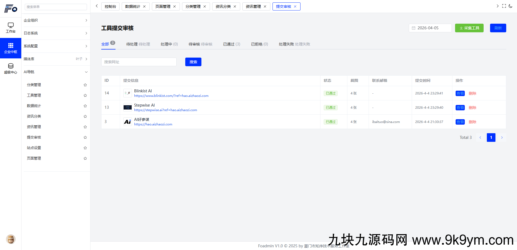Toggle the star next to 页面管理
Screen dimensions: 517x250
tap(85, 158)
